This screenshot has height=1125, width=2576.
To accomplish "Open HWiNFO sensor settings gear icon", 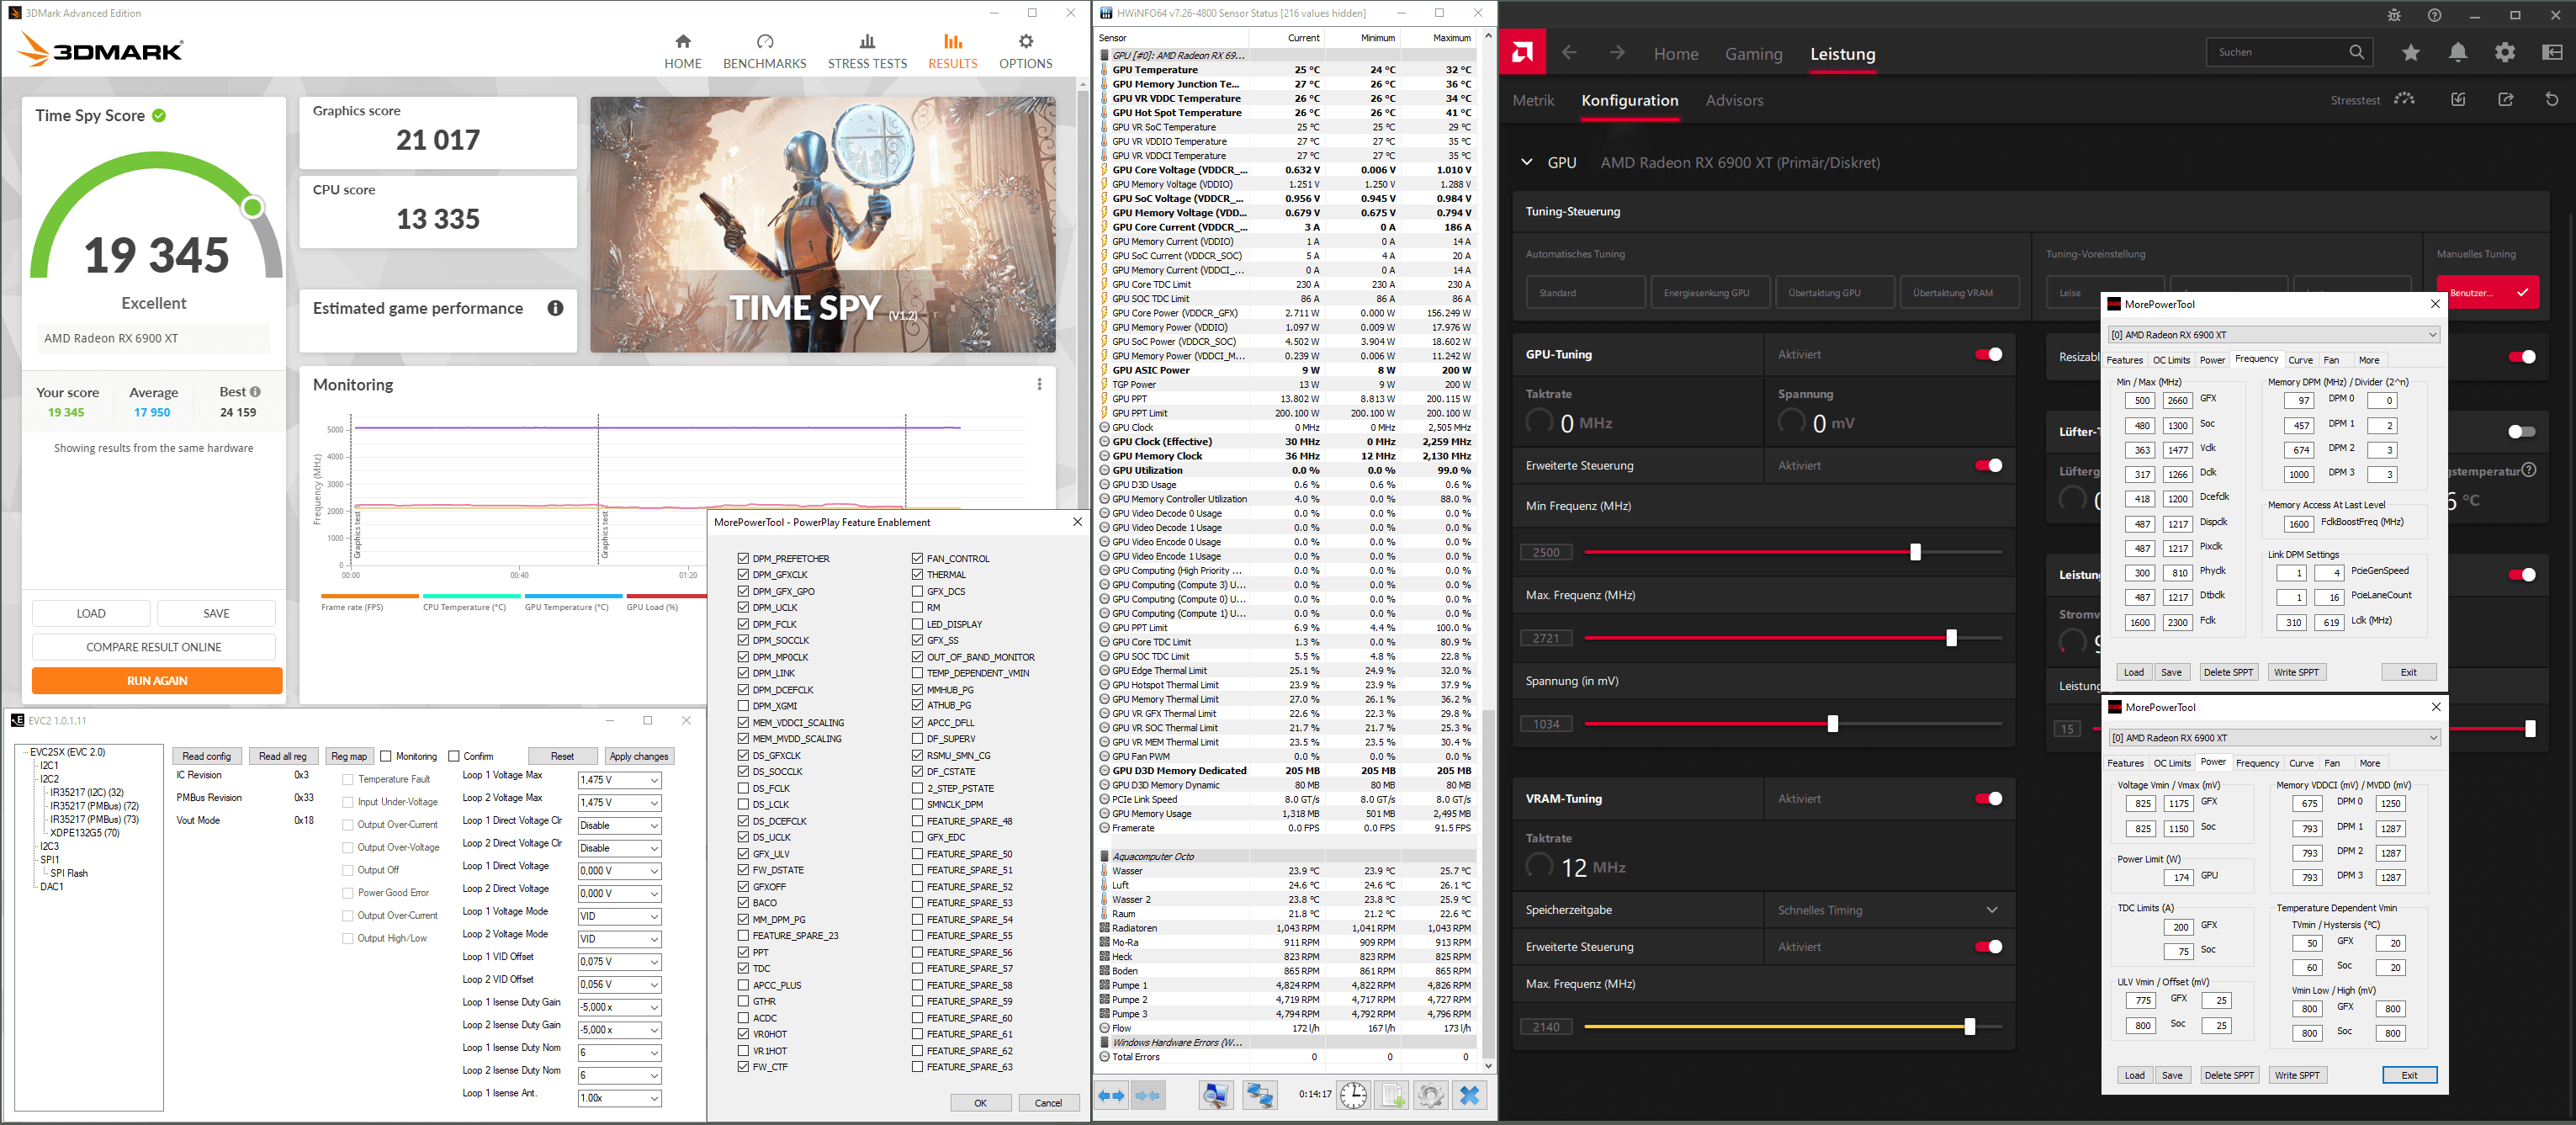I will [x=1430, y=1095].
